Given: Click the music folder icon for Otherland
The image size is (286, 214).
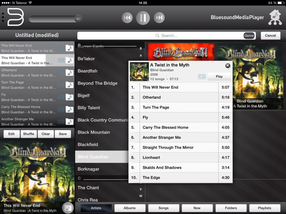Looking at the screenshot, I should click(70, 73).
